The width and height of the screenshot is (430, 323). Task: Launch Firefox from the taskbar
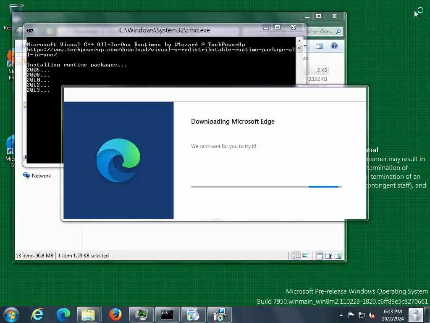coord(115,315)
